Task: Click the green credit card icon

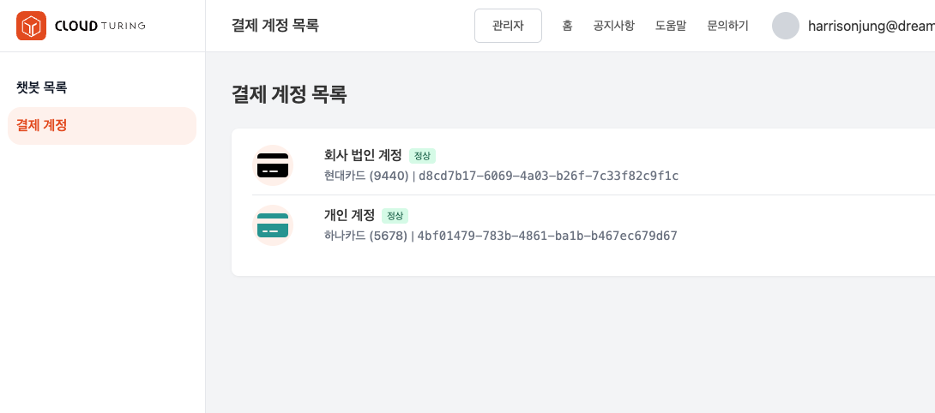Action: point(273,225)
